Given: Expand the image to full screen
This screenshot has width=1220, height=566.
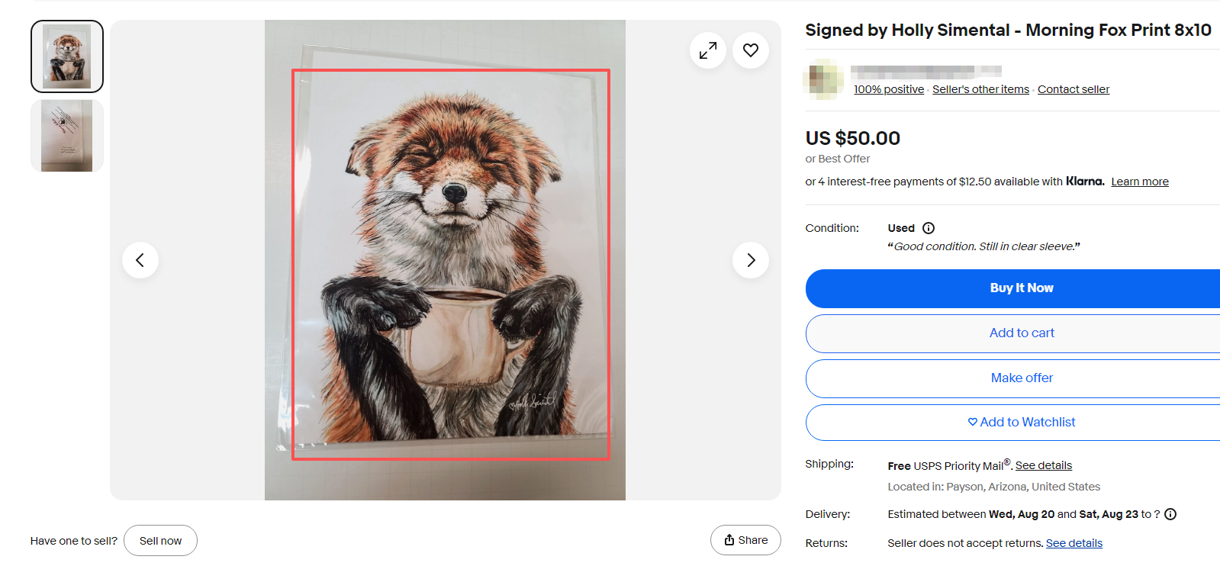Looking at the screenshot, I should [x=707, y=50].
